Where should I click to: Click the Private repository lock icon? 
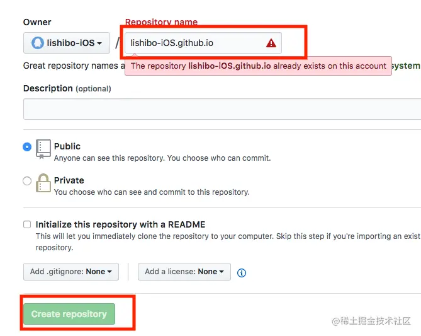coord(43,183)
